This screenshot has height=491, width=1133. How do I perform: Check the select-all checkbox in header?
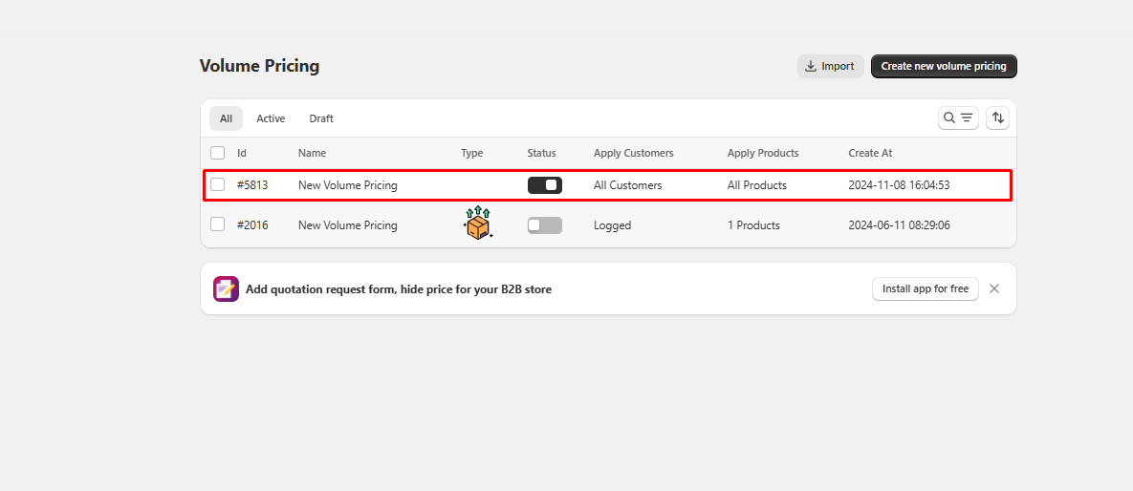218,153
